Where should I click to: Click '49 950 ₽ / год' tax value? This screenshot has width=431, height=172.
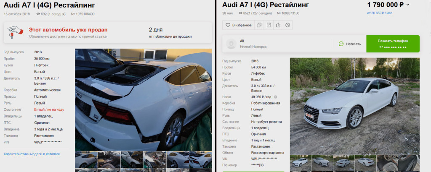pos(262,97)
